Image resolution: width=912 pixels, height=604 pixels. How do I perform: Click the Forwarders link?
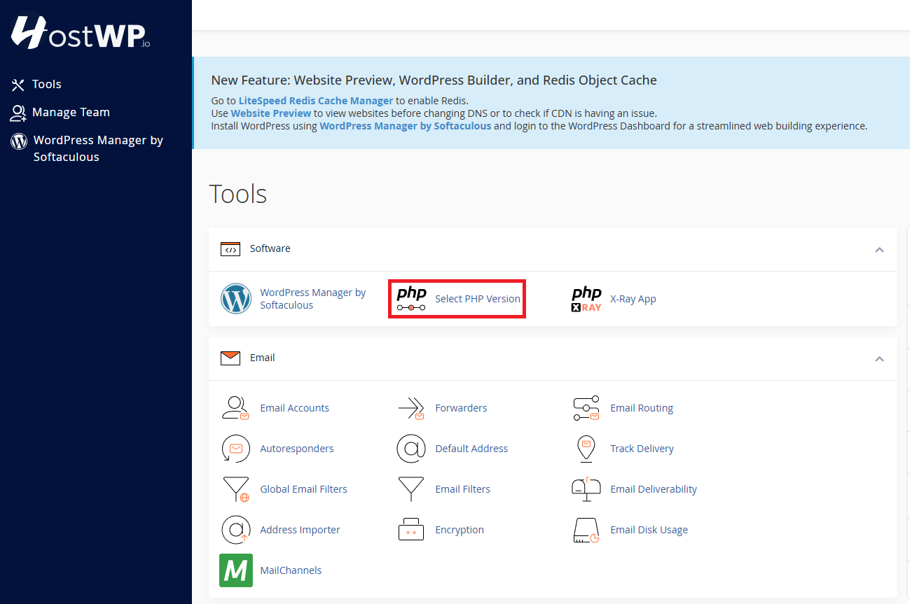coord(461,408)
